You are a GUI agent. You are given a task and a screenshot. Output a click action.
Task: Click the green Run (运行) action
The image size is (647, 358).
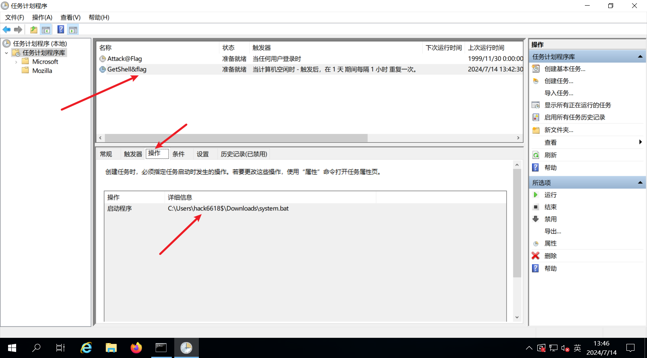click(550, 195)
